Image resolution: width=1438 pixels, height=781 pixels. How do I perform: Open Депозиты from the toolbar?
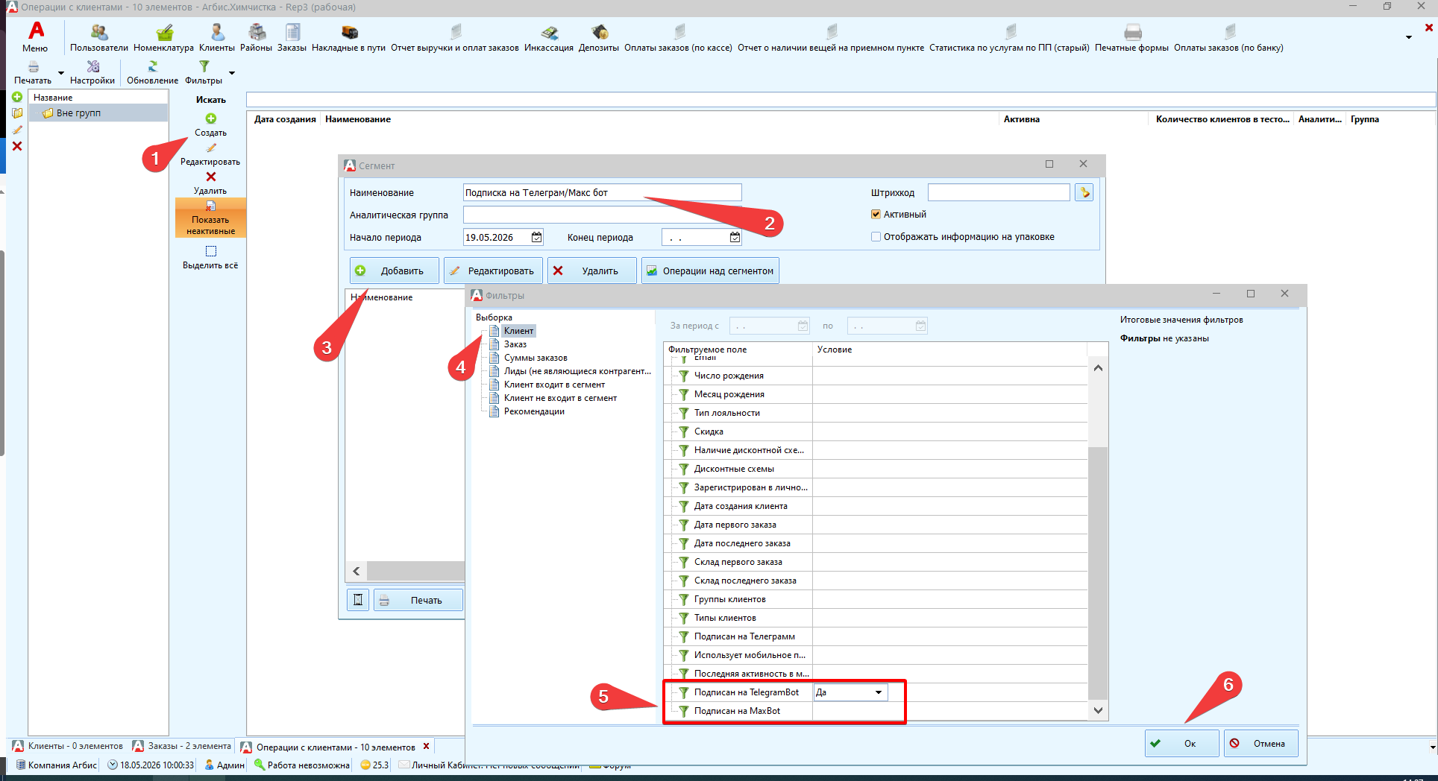tap(599, 37)
